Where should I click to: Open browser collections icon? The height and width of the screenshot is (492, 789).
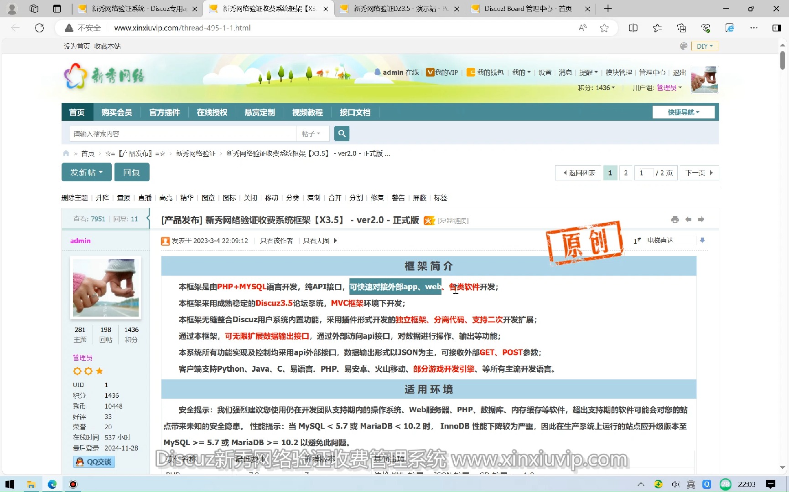coord(681,28)
